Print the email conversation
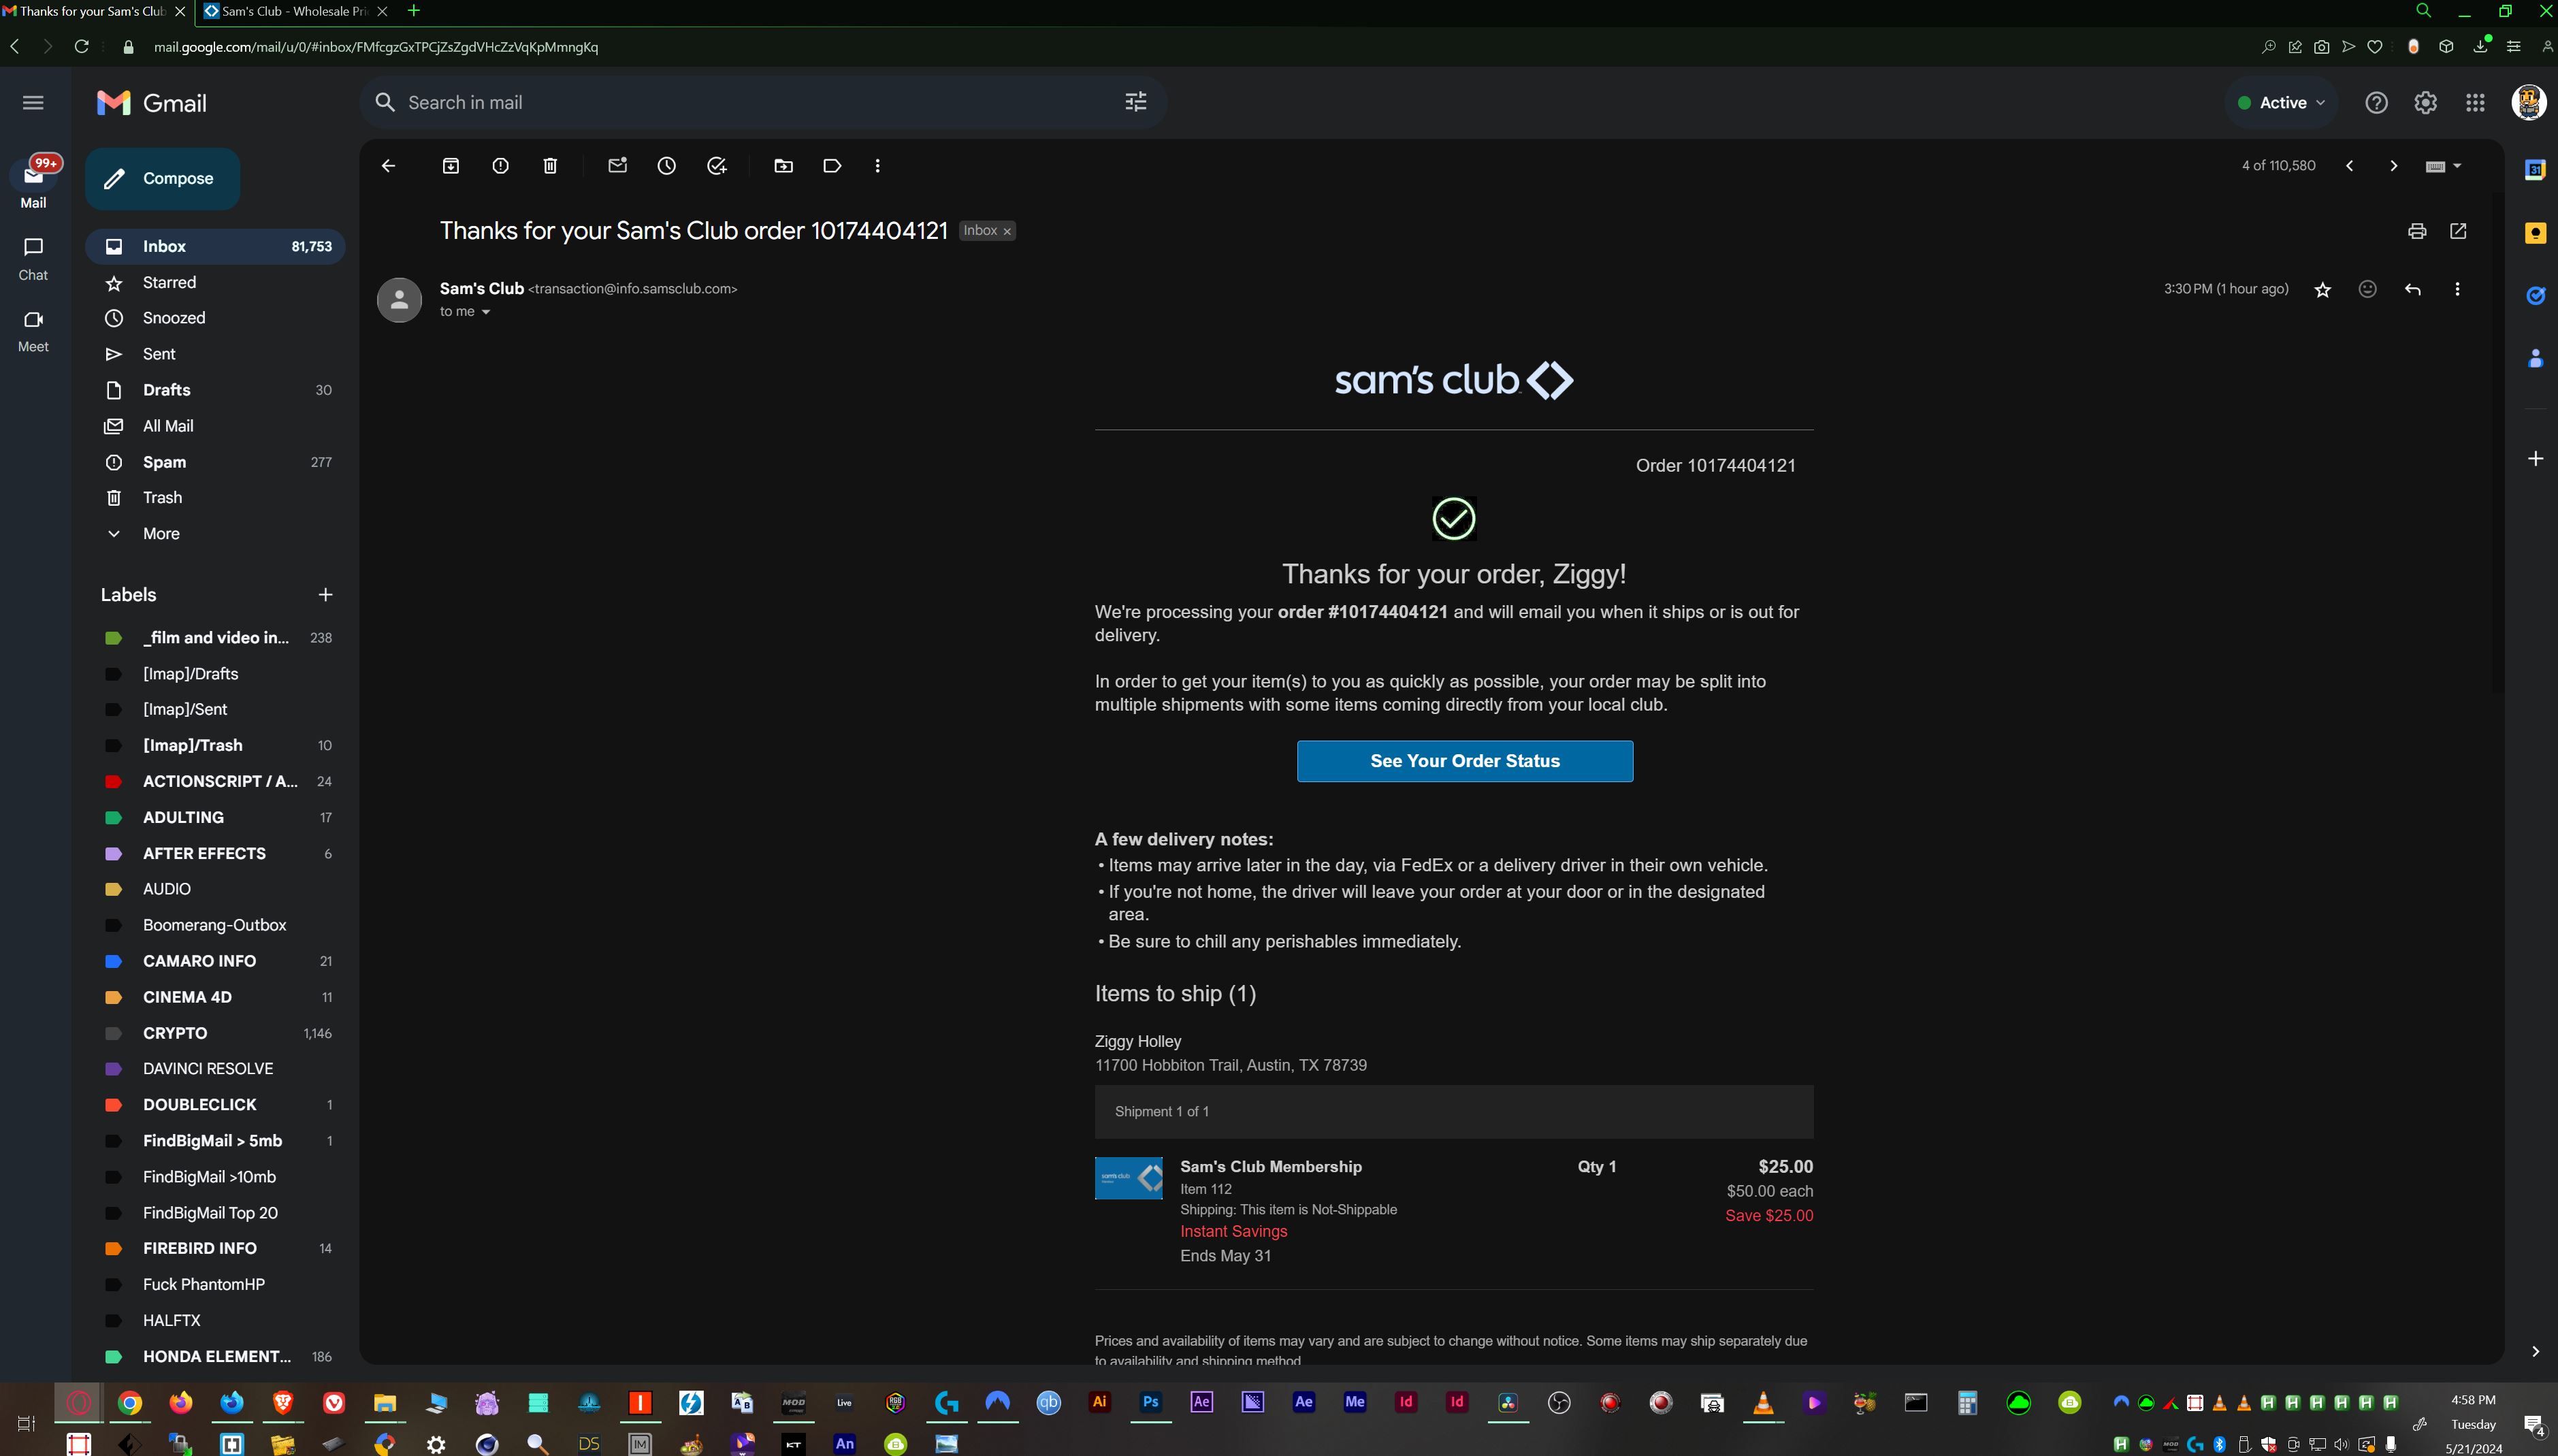The image size is (2558, 1456). (x=2417, y=231)
